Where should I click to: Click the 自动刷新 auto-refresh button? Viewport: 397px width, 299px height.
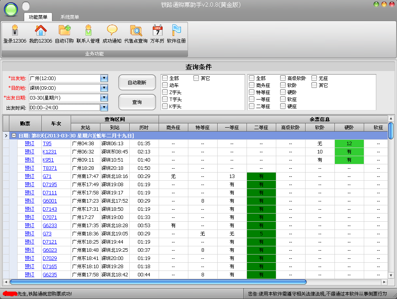click(x=137, y=83)
